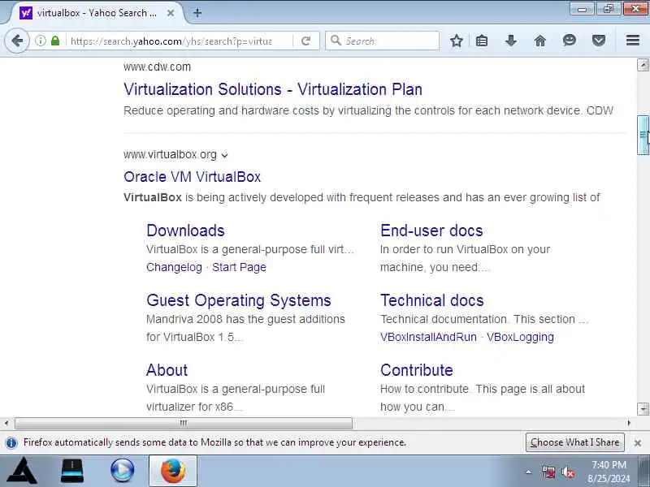Open the downloads arrow panel
650x487 pixels.
pyautogui.click(x=511, y=41)
